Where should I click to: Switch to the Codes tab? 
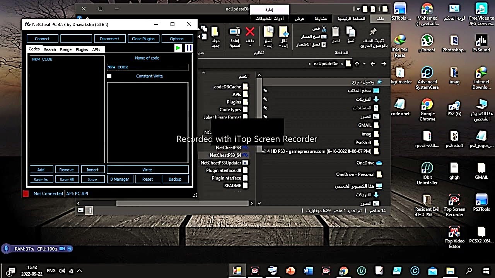(x=34, y=49)
